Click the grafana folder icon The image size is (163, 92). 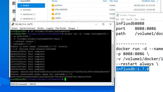53,5
